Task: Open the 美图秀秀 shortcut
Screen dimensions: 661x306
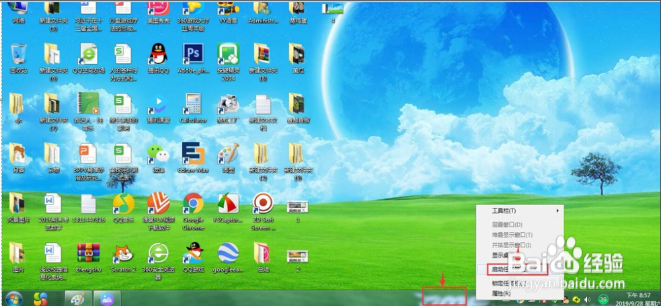Action: pos(159,13)
